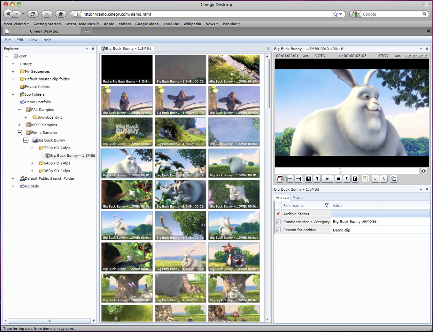
Task: Jump to the clip start marker button
Action: (x=290, y=179)
